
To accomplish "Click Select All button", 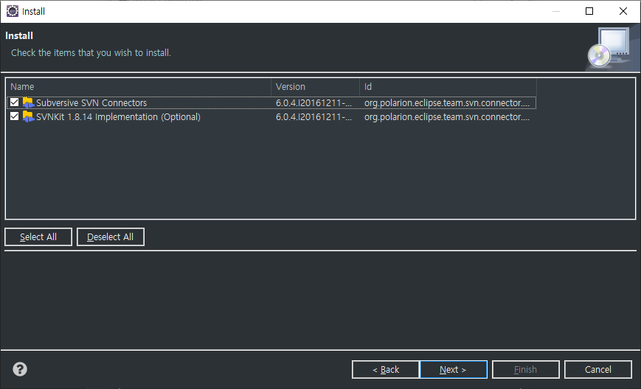I will tap(38, 236).
